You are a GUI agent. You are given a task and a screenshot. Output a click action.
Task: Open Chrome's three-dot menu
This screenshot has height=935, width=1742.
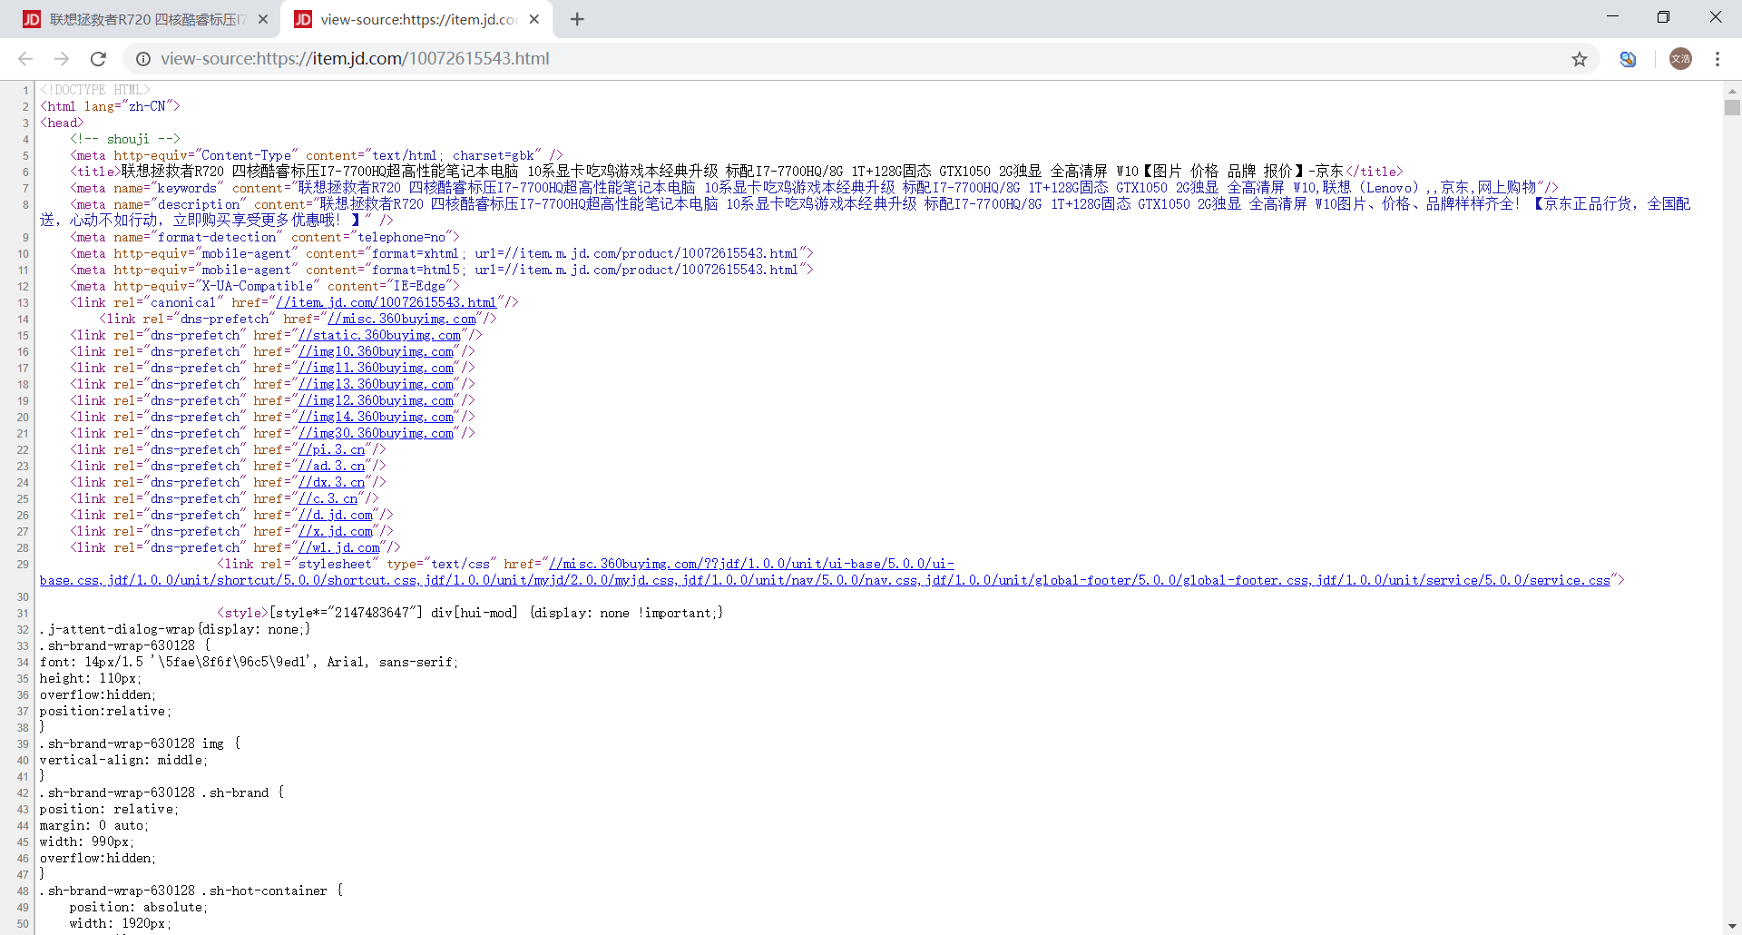coord(1718,59)
